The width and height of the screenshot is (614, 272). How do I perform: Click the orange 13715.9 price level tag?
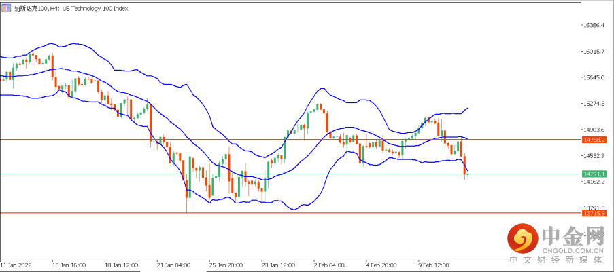pos(594,213)
